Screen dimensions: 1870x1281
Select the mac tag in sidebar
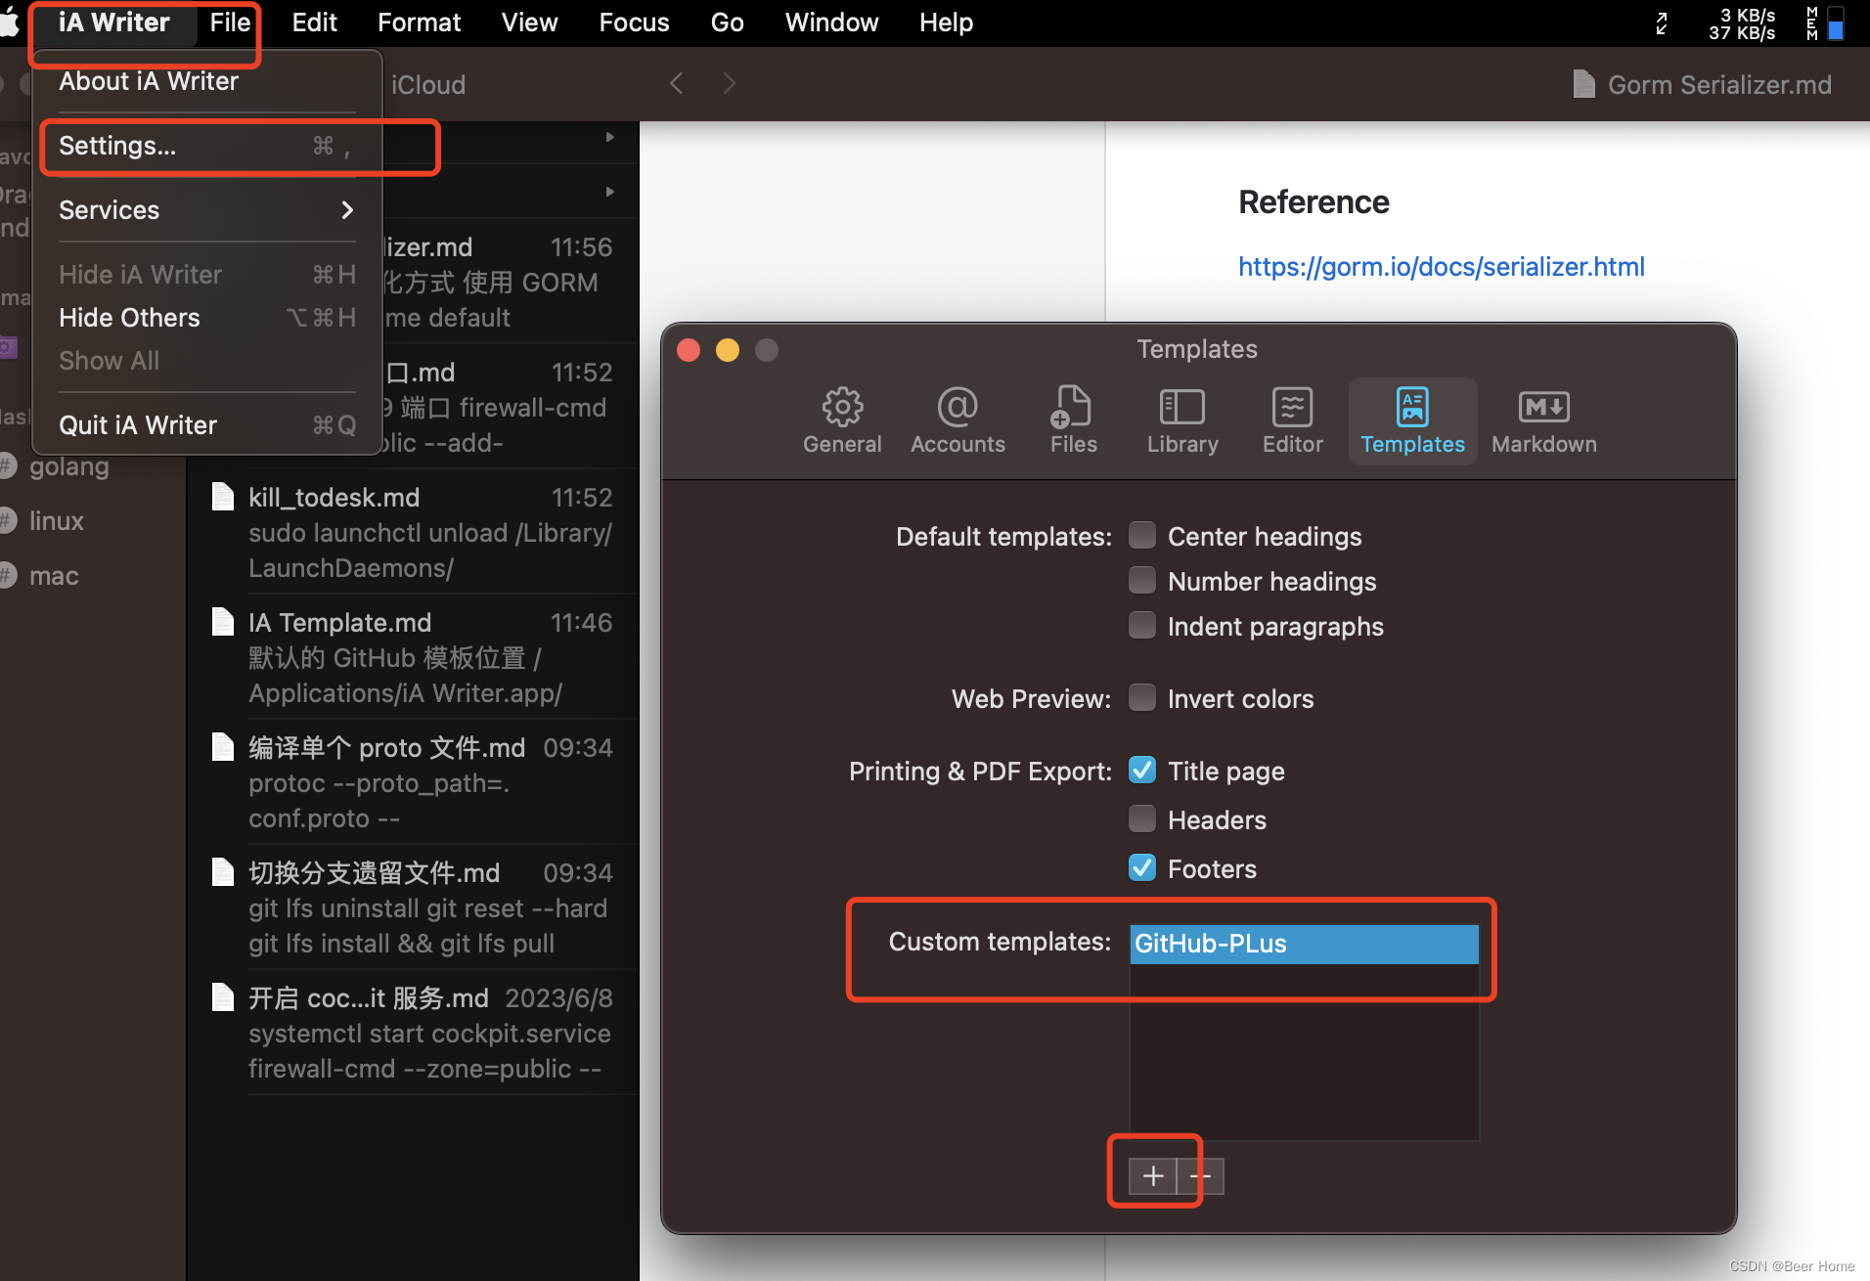pyautogui.click(x=54, y=576)
